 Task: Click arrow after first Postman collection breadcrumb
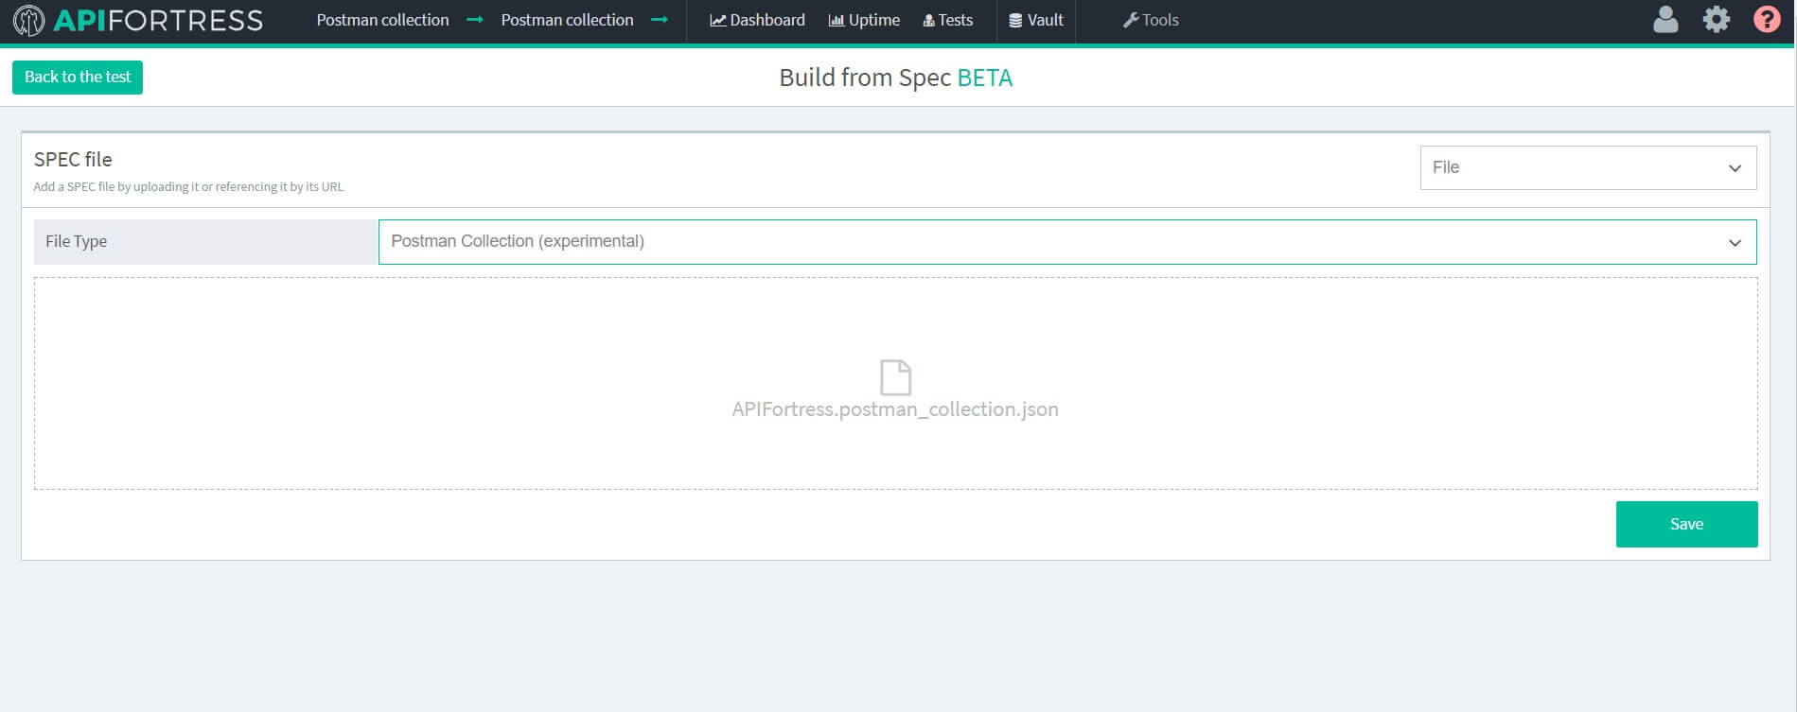click(475, 20)
